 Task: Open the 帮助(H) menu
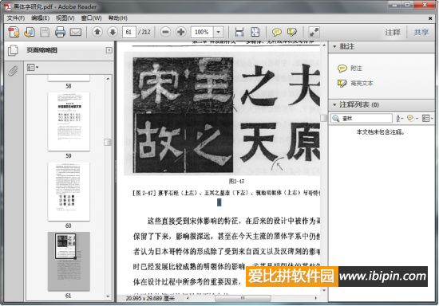pyautogui.click(x=118, y=18)
